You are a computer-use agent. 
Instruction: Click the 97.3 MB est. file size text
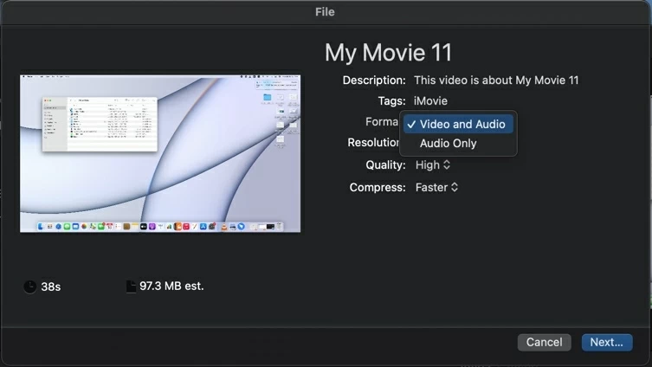coord(171,286)
